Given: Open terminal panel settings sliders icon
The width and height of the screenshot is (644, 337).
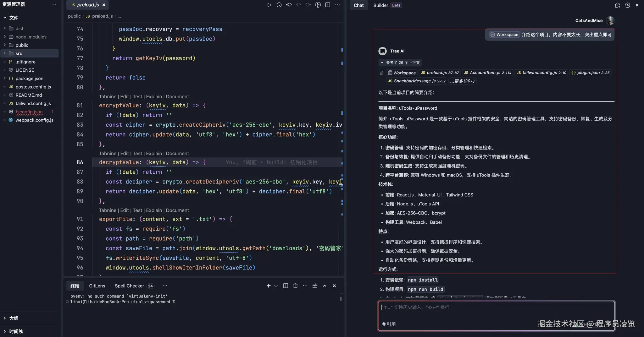Looking at the screenshot, I should point(315,286).
